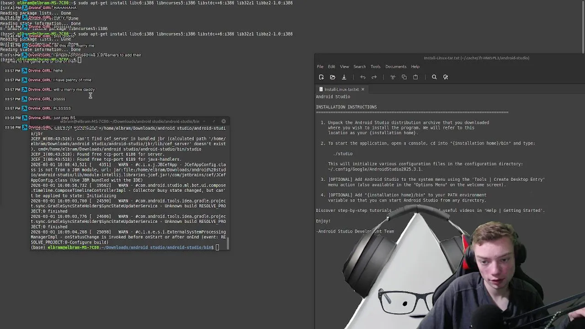Open the Help menu
585x329 pixels.
[x=415, y=67]
